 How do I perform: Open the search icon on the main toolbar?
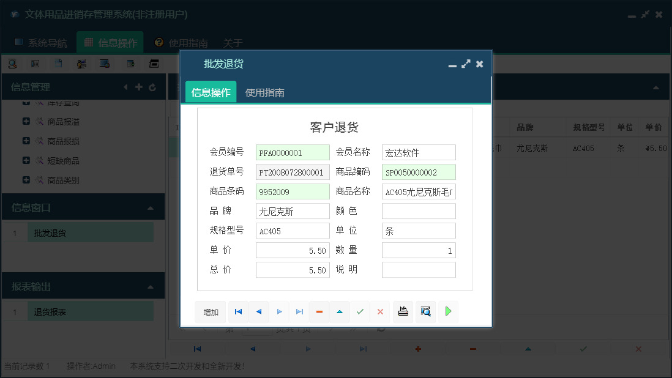[x=12, y=63]
